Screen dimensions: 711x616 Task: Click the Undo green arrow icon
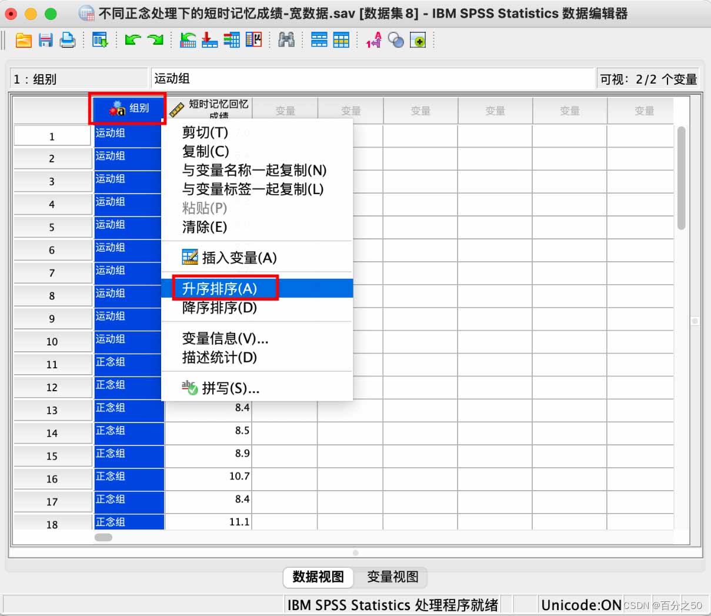point(133,40)
